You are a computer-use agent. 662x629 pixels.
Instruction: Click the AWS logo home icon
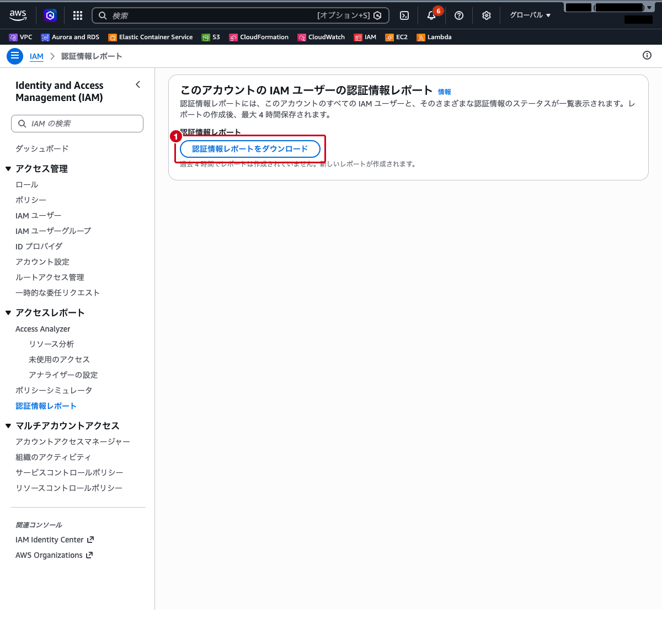pos(18,15)
